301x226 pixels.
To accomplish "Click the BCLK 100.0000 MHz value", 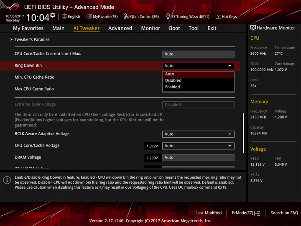I will (262, 69).
